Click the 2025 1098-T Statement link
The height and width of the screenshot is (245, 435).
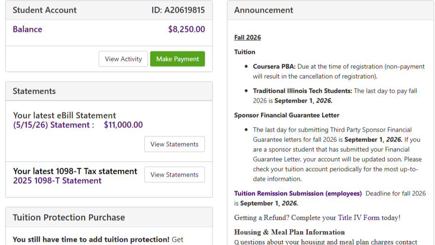pos(57,180)
